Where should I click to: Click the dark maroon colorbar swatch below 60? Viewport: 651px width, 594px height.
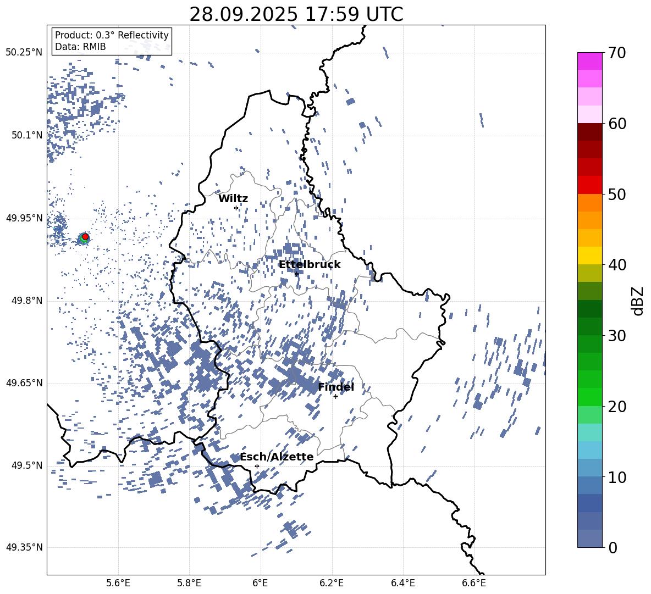click(589, 132)
